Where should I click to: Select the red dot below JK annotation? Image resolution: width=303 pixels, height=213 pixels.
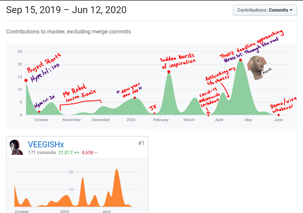(x=155, y=113)
